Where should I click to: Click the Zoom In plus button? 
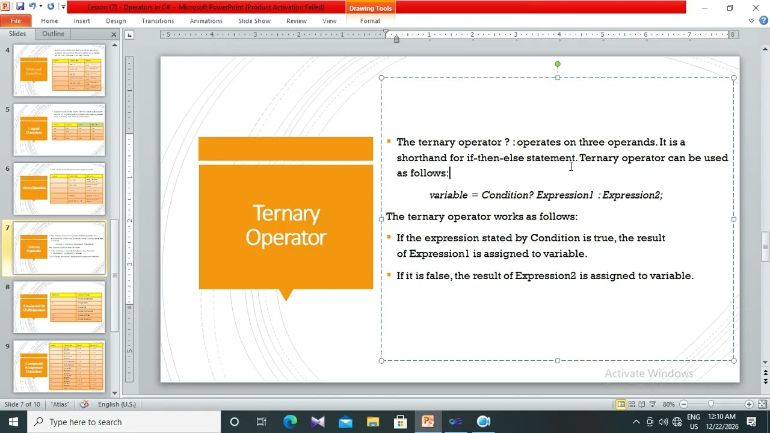pyautogui.click(x=749, y=404)
